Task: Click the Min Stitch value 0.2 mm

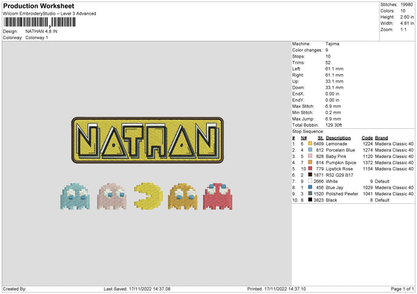Action: 333,112
